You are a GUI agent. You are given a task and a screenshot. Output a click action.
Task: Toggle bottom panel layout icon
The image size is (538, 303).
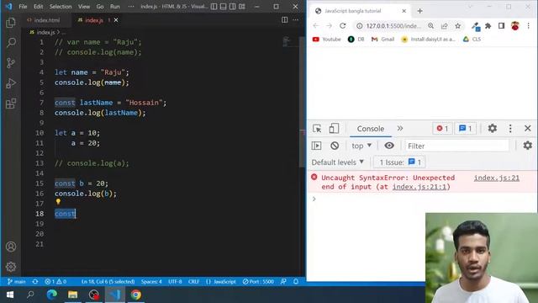coord(223,7)
